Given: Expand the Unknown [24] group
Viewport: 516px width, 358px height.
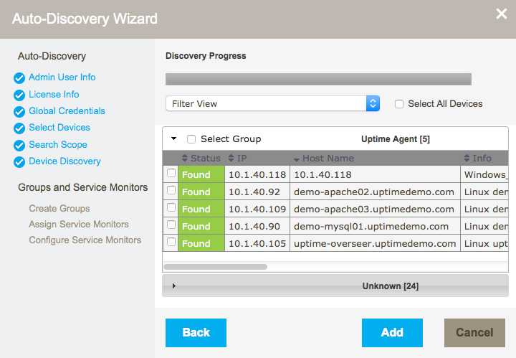Looking at the screenshot, I should click(x=174, y=286).
